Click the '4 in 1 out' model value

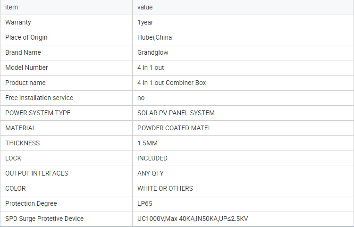(151, 67)
